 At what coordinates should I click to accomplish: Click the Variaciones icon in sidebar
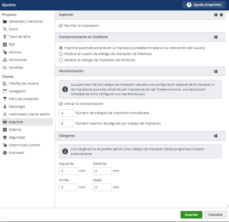click(5, 60)
